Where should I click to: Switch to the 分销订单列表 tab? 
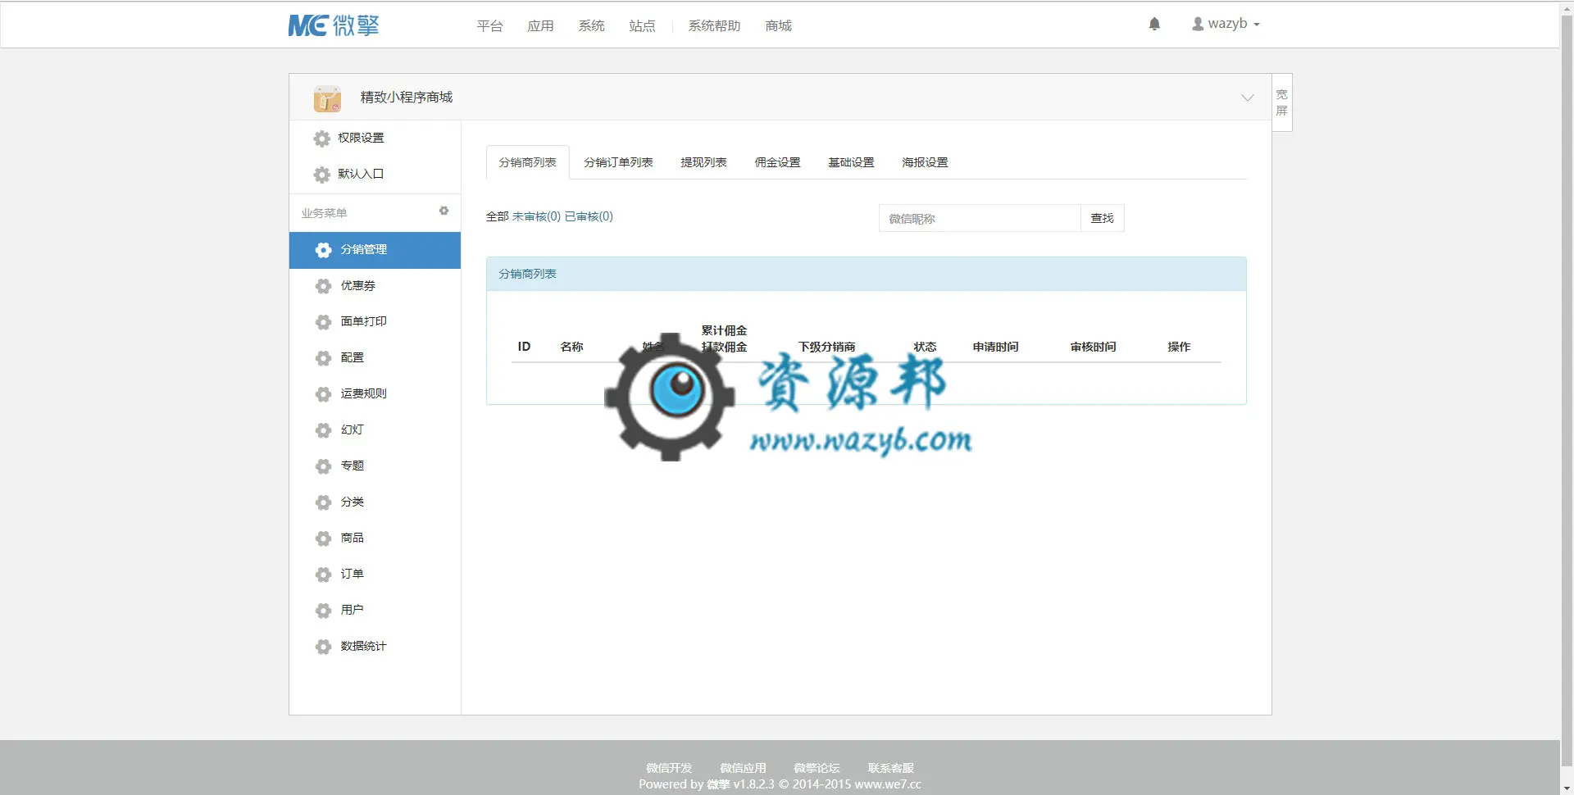618,162
